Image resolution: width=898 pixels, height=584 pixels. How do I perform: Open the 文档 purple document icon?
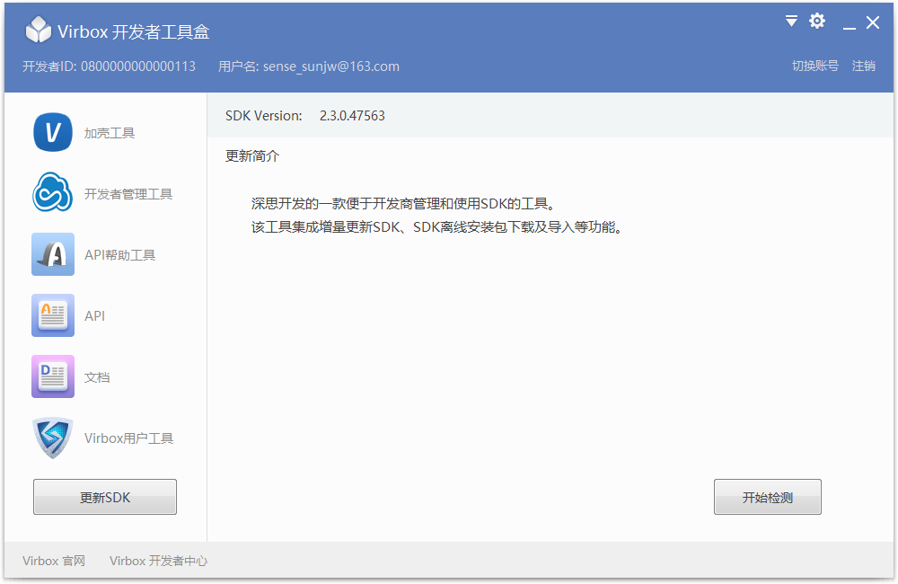(x=53, y=376)
